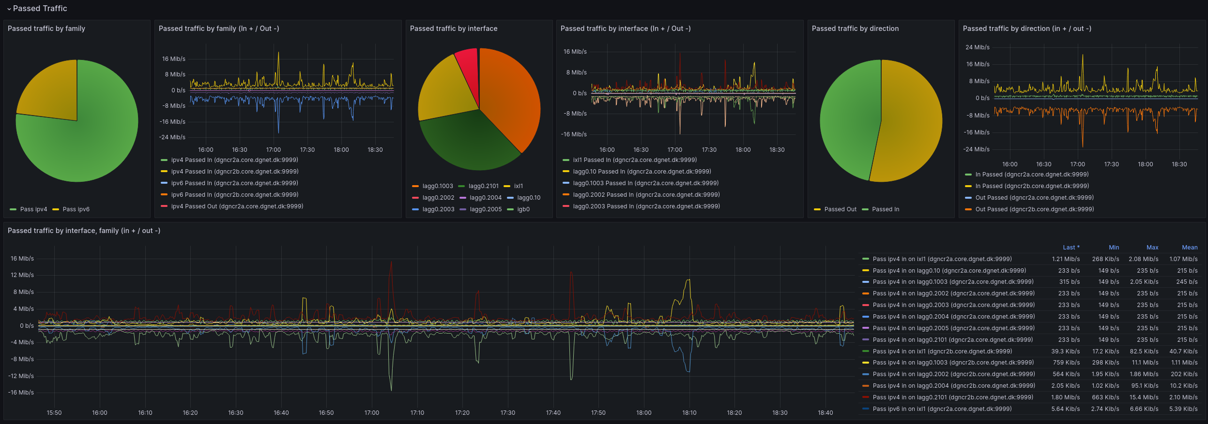The height and width of the screenshot is (424, 1208).
Task: Open the 'Passed traffic by direction' pie panel title menu
Action: click(855, 29)
